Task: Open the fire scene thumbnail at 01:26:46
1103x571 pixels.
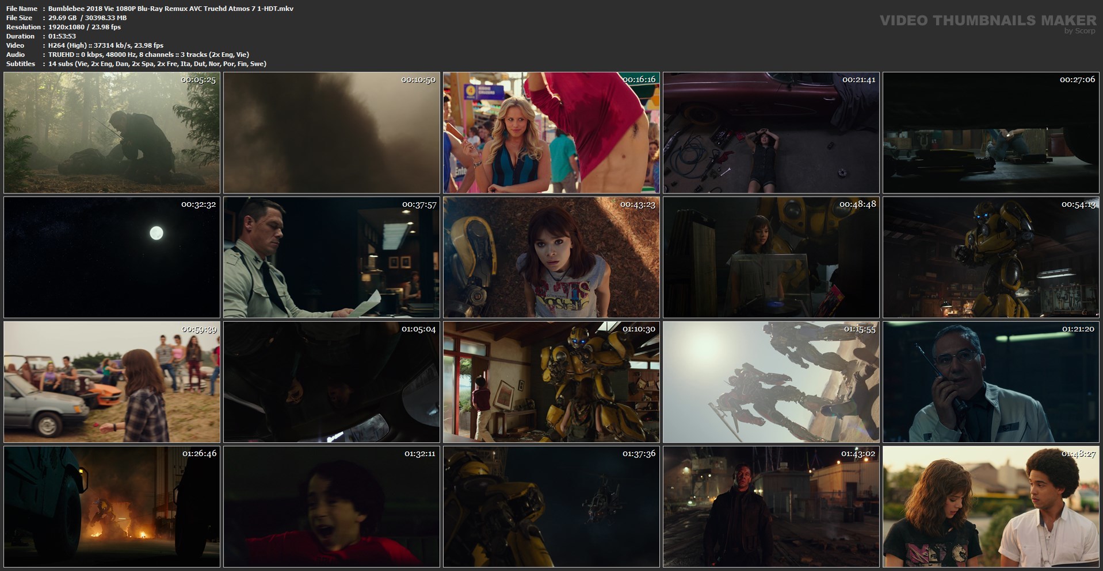Action: (x=112, y=507)
